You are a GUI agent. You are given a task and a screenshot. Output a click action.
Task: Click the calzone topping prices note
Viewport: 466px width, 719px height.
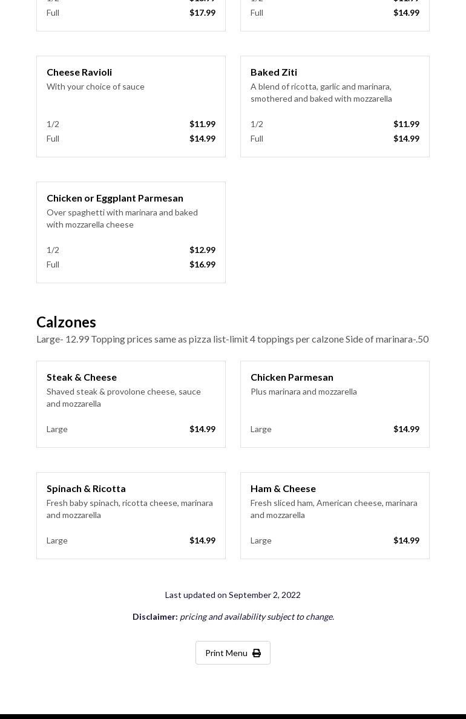pyautogui.click(x=232, y=339)
